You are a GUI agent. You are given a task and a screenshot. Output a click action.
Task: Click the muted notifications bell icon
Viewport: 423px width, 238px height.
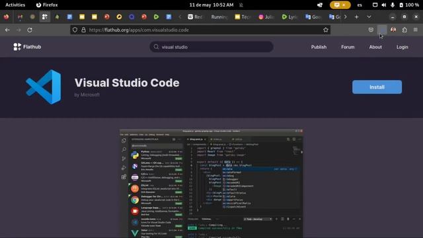pos(241,5)
